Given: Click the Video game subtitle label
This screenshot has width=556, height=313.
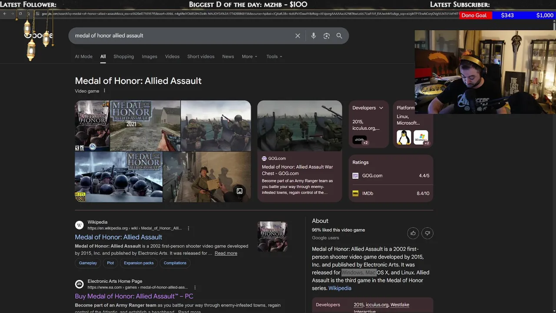Looking at the screenshot, I should [87, 91].
